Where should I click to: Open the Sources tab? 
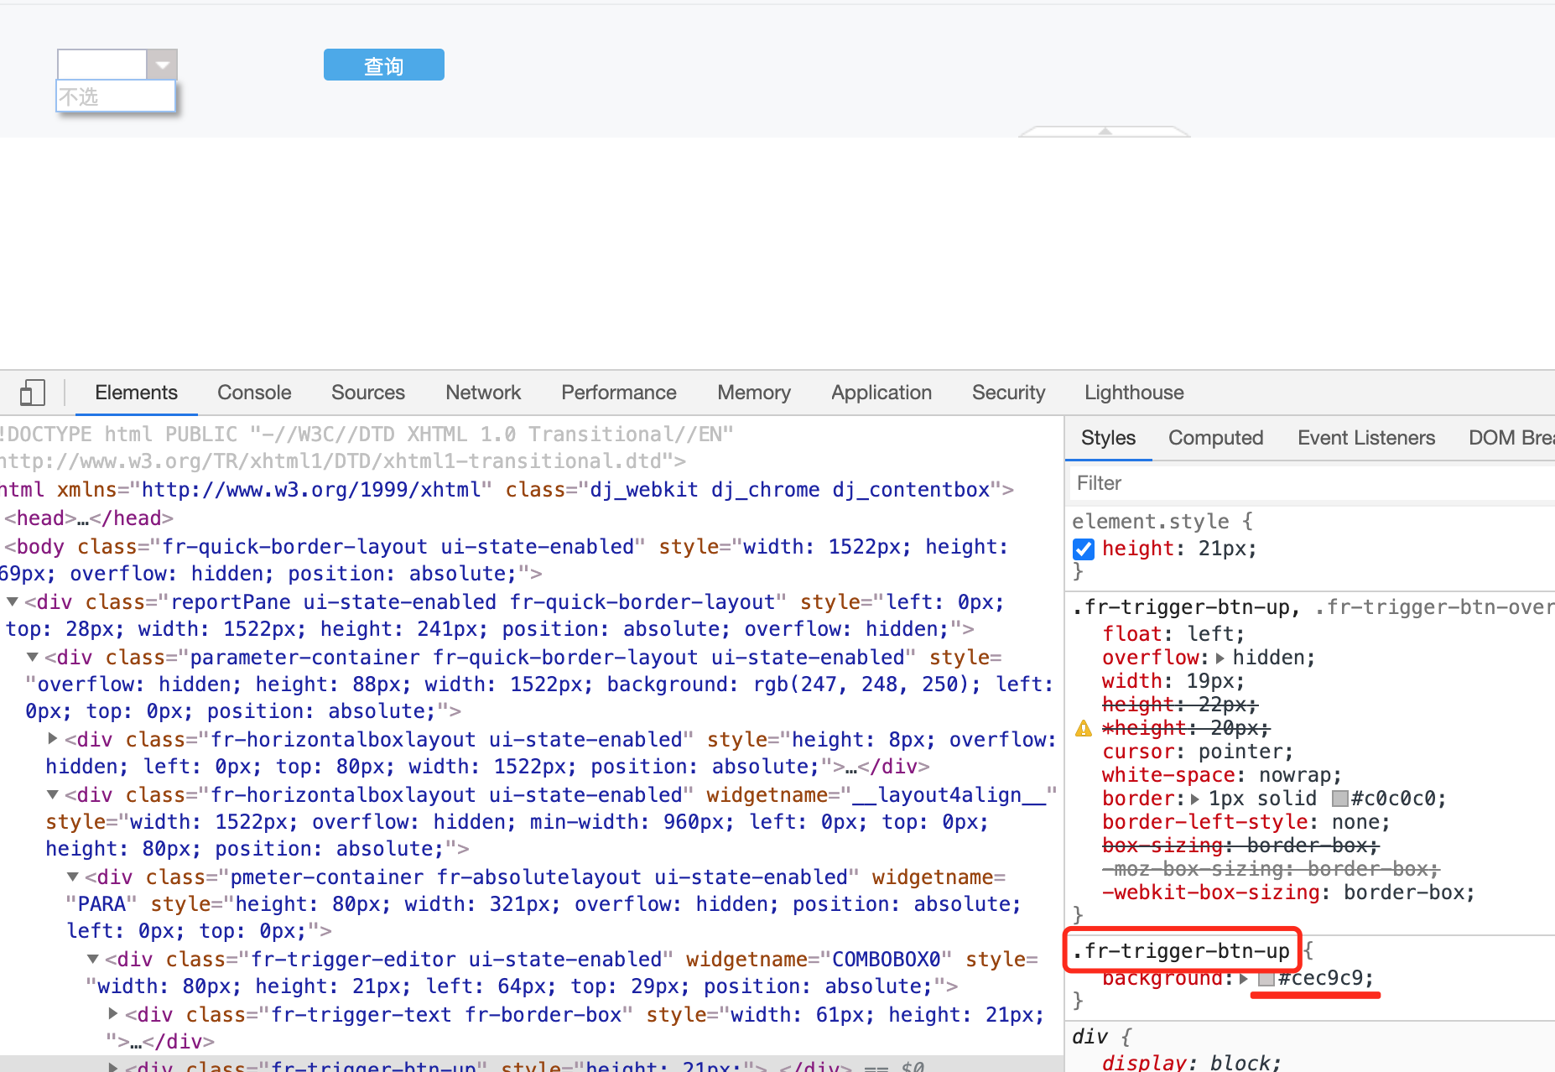pos(368,393)
